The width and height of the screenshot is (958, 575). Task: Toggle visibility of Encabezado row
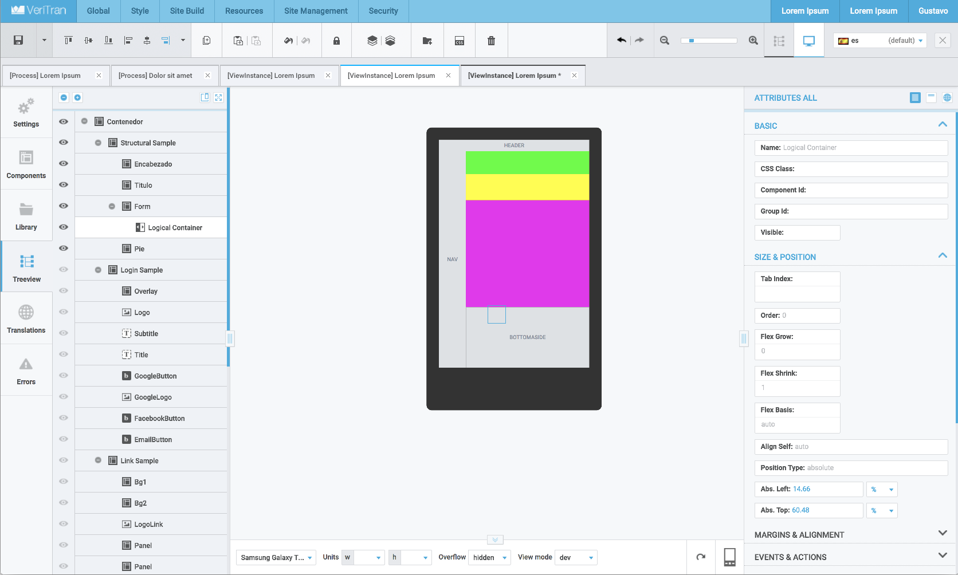tap(64, 164)
